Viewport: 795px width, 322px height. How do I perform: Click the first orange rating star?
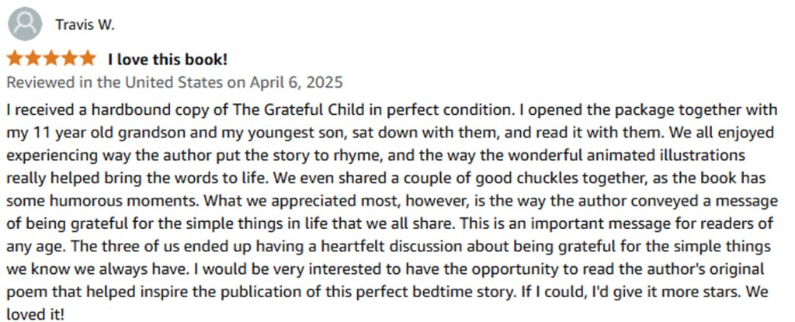16,59
